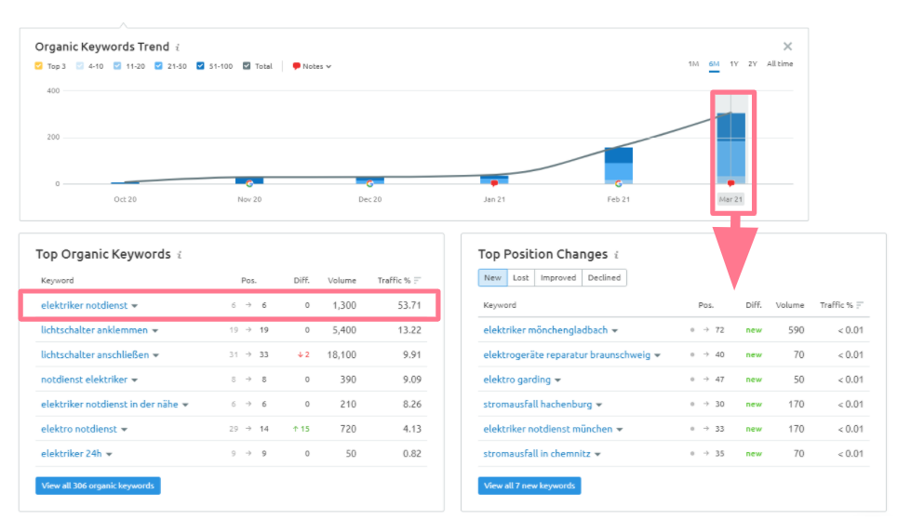Click Google update marker at Dec 20

370,183
